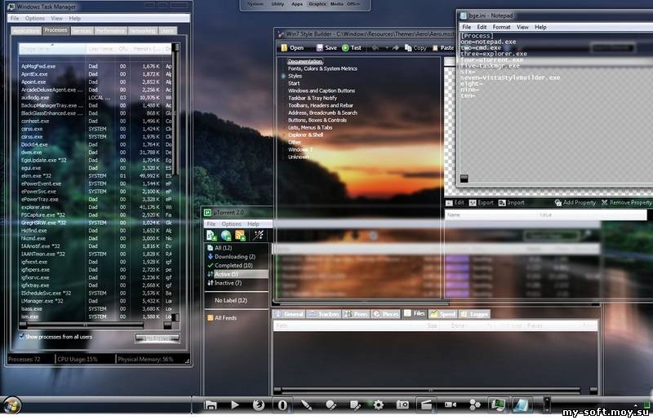Click Add Property in Style Builder
Screen dimensions: 653x420
click(575, 203)
